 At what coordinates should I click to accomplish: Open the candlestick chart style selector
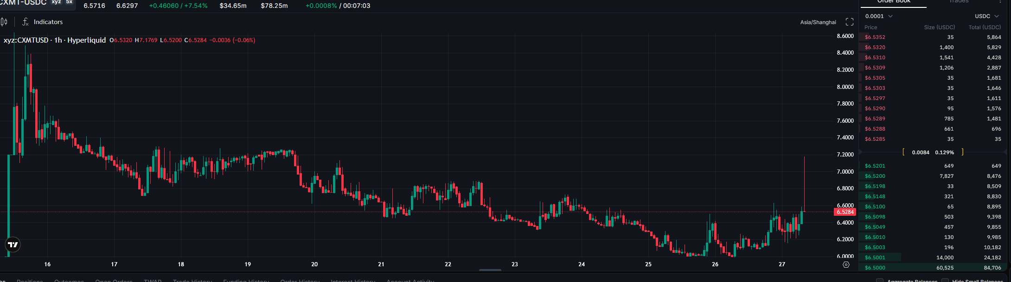point(4,22)
